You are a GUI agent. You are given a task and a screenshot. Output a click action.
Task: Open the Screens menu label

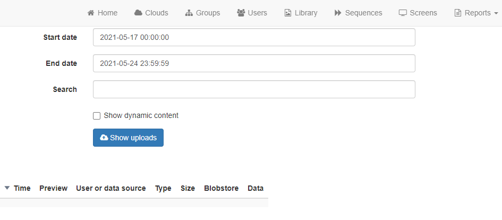coord(423,13)
